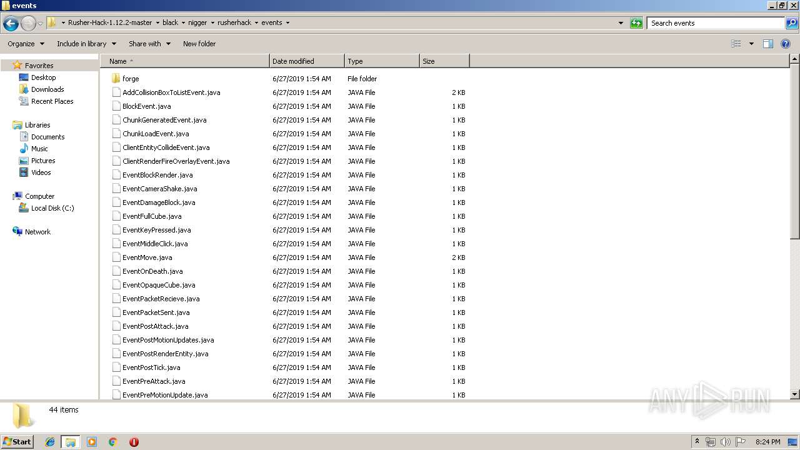
Task: Sort by the Name column header
Action: (185, 61)
